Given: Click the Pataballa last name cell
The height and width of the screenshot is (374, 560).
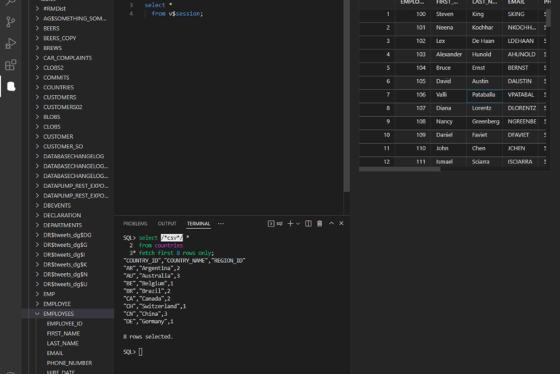Looking at the screenshot, I should click(484, 95).
